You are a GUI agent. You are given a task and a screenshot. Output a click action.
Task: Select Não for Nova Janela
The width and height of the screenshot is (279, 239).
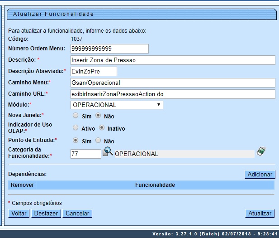(x=99, y=116)
